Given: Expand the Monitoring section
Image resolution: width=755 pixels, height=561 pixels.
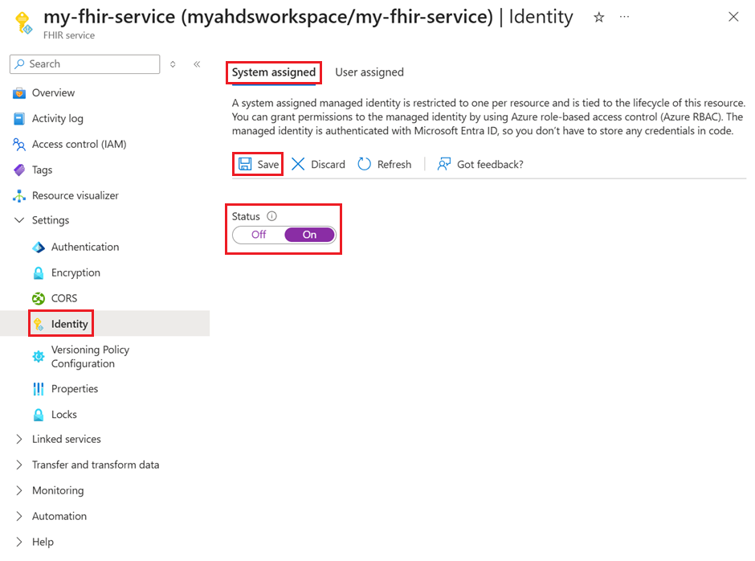Looking at the screenshot, I should point(18,490).
